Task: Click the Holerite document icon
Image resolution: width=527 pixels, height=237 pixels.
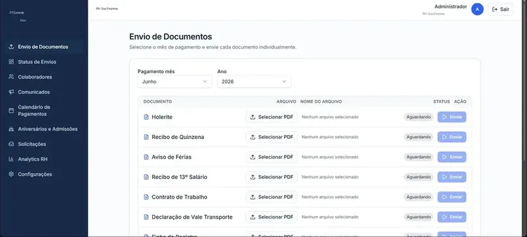Action: 146,117
